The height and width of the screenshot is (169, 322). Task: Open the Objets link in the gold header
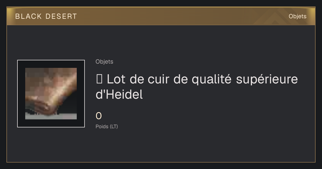[298, 16]
